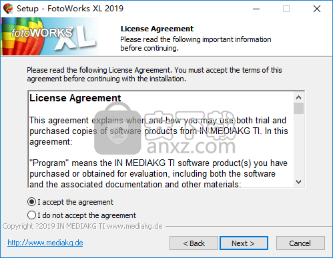The height and width of the screenshot is (258, 333).
Task: Click the license scrollbar down arrow
Action: (298, 182)
